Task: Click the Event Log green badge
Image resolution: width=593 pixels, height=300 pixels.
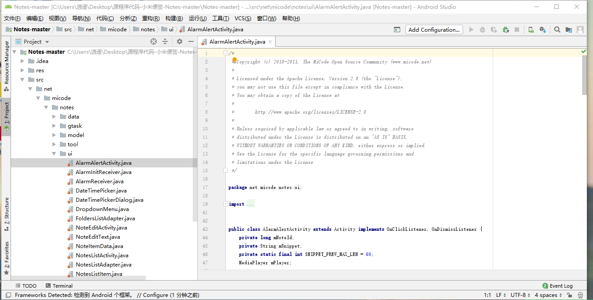Action: coord(545,286)
